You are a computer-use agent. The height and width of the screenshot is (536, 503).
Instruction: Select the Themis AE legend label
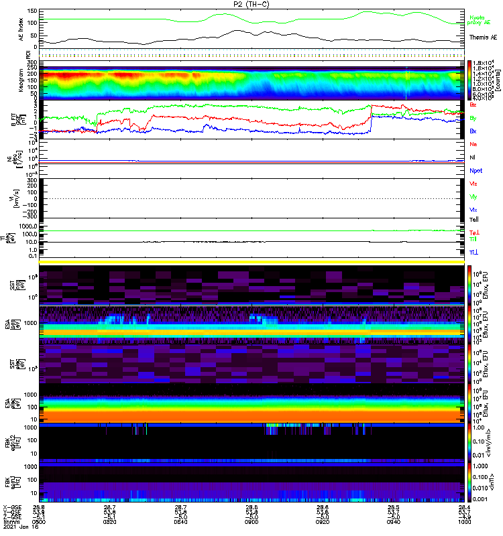pos(483,38)
